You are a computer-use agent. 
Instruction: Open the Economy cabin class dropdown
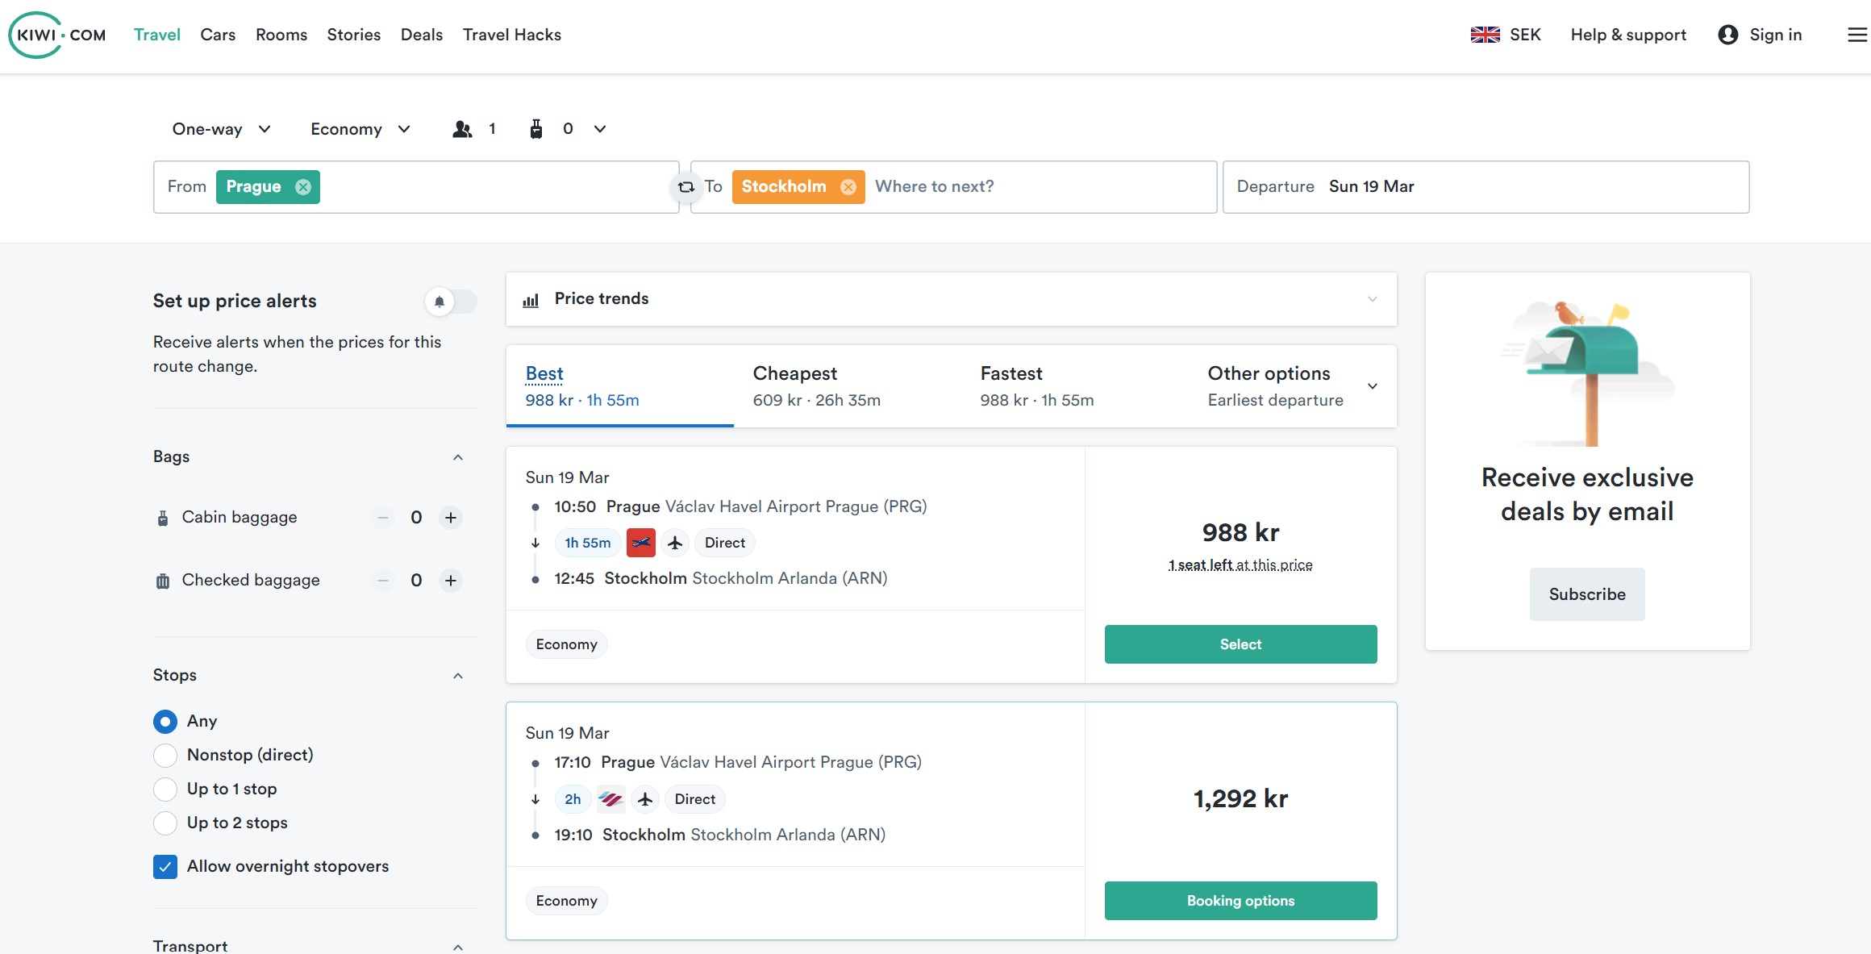click(360, 129)
